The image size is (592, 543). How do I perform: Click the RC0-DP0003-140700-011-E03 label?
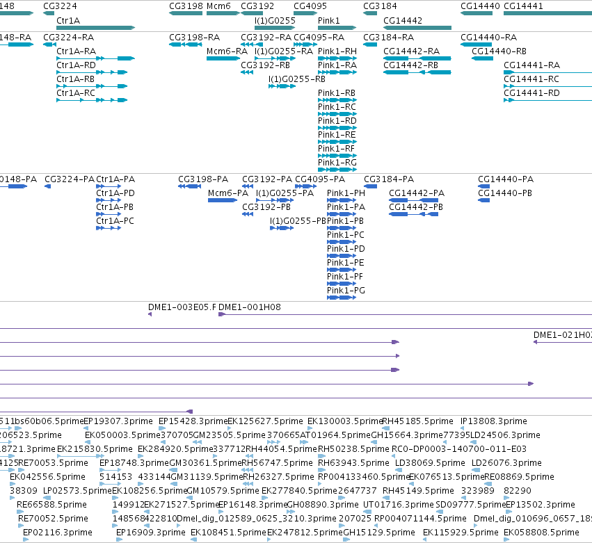pos(459,449)
